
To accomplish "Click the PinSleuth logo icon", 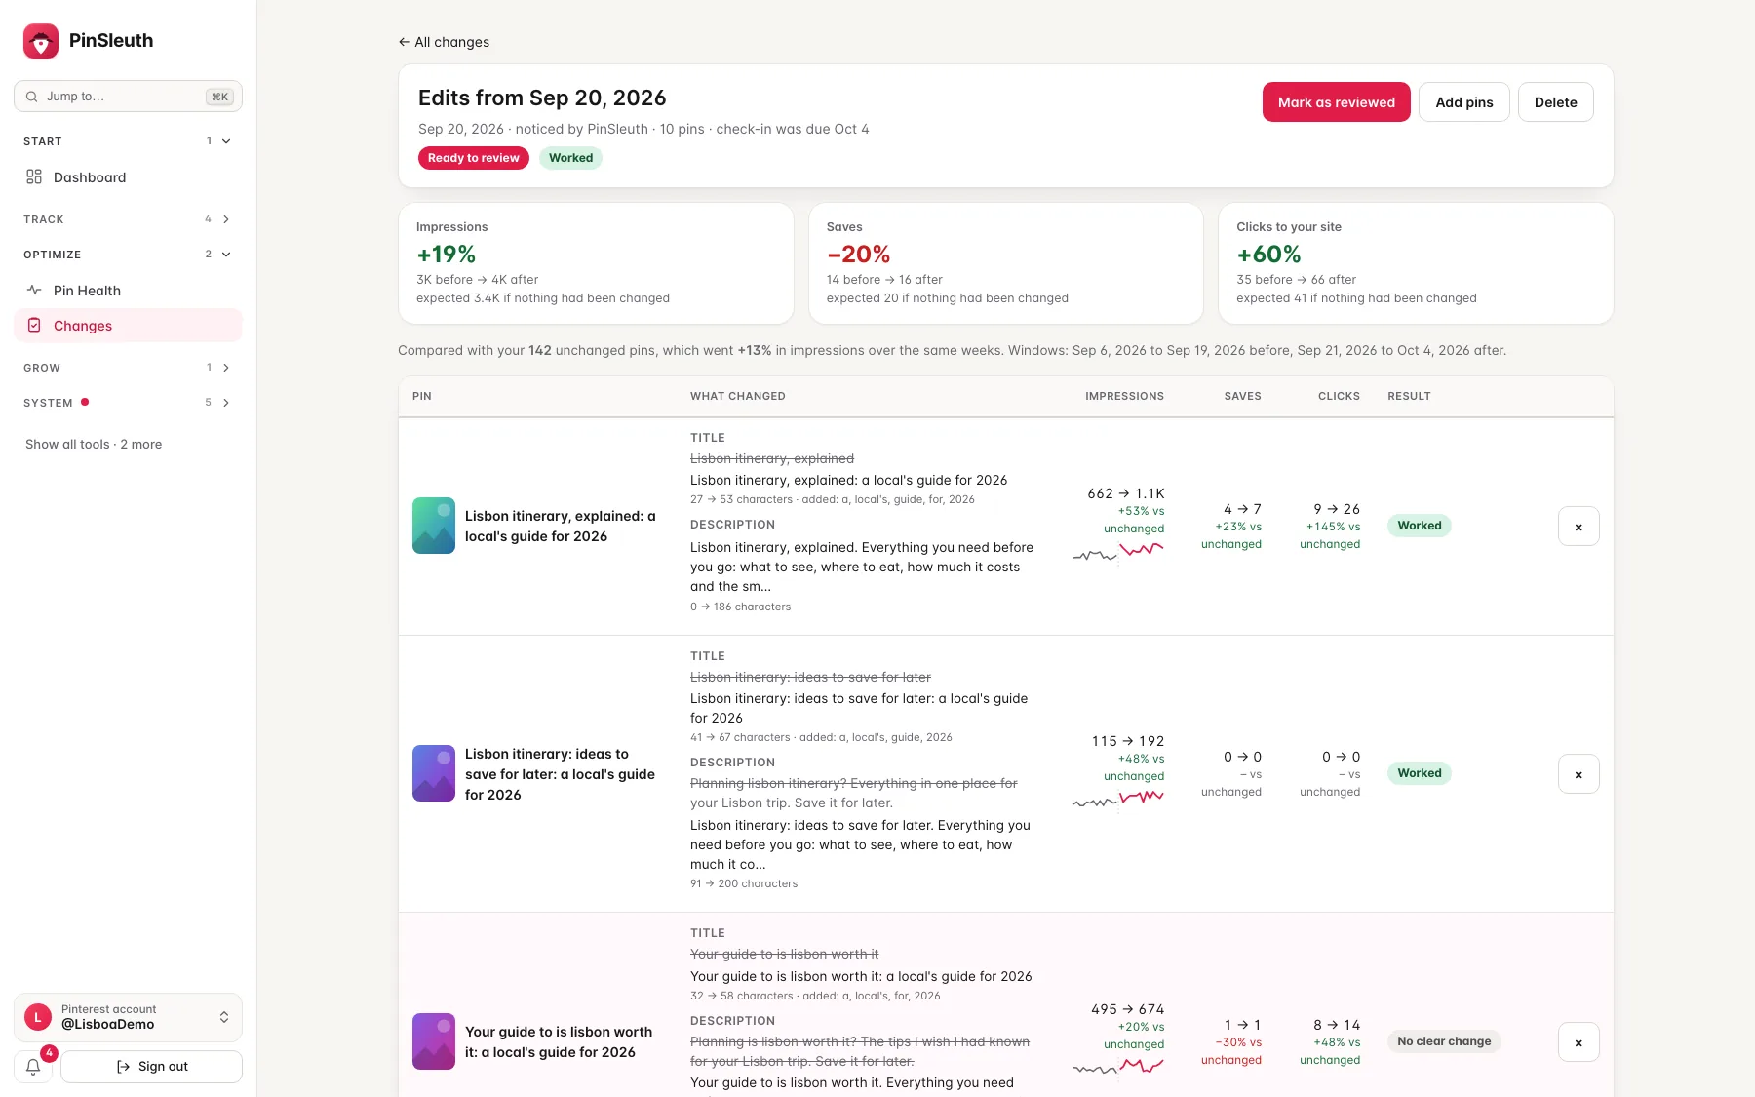I will pos(41,41).
